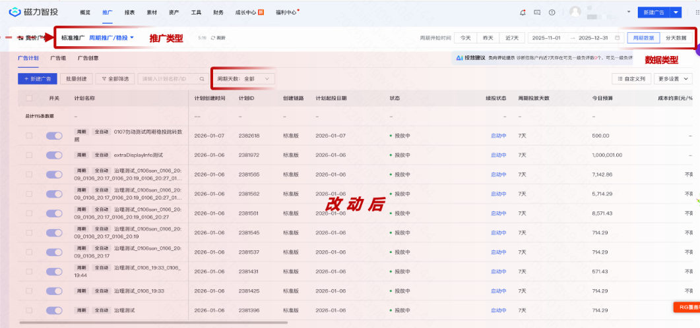Screen dimensions: 700x328
Task: Click the 批量创建 button
Action: 77,79
